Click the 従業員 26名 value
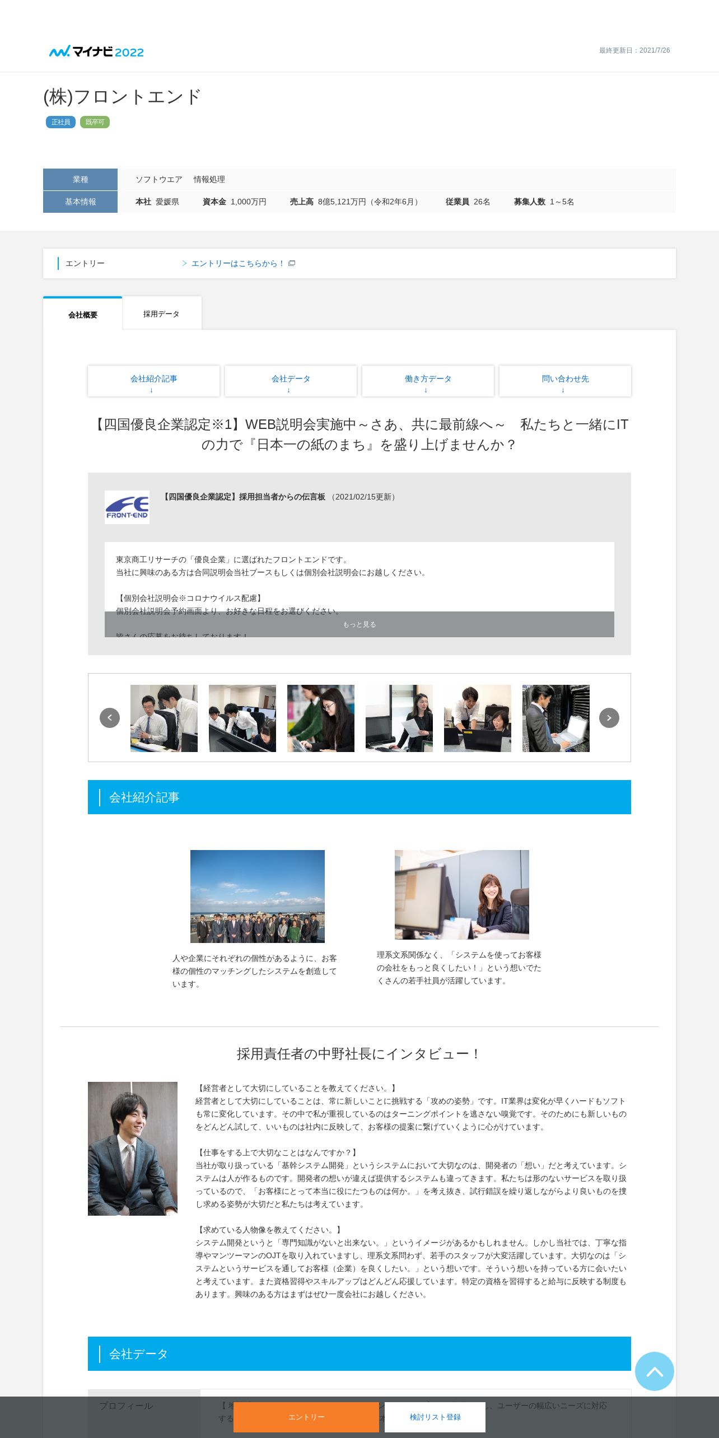Screen dimensions: 719x1438 [x=468, y=202]
